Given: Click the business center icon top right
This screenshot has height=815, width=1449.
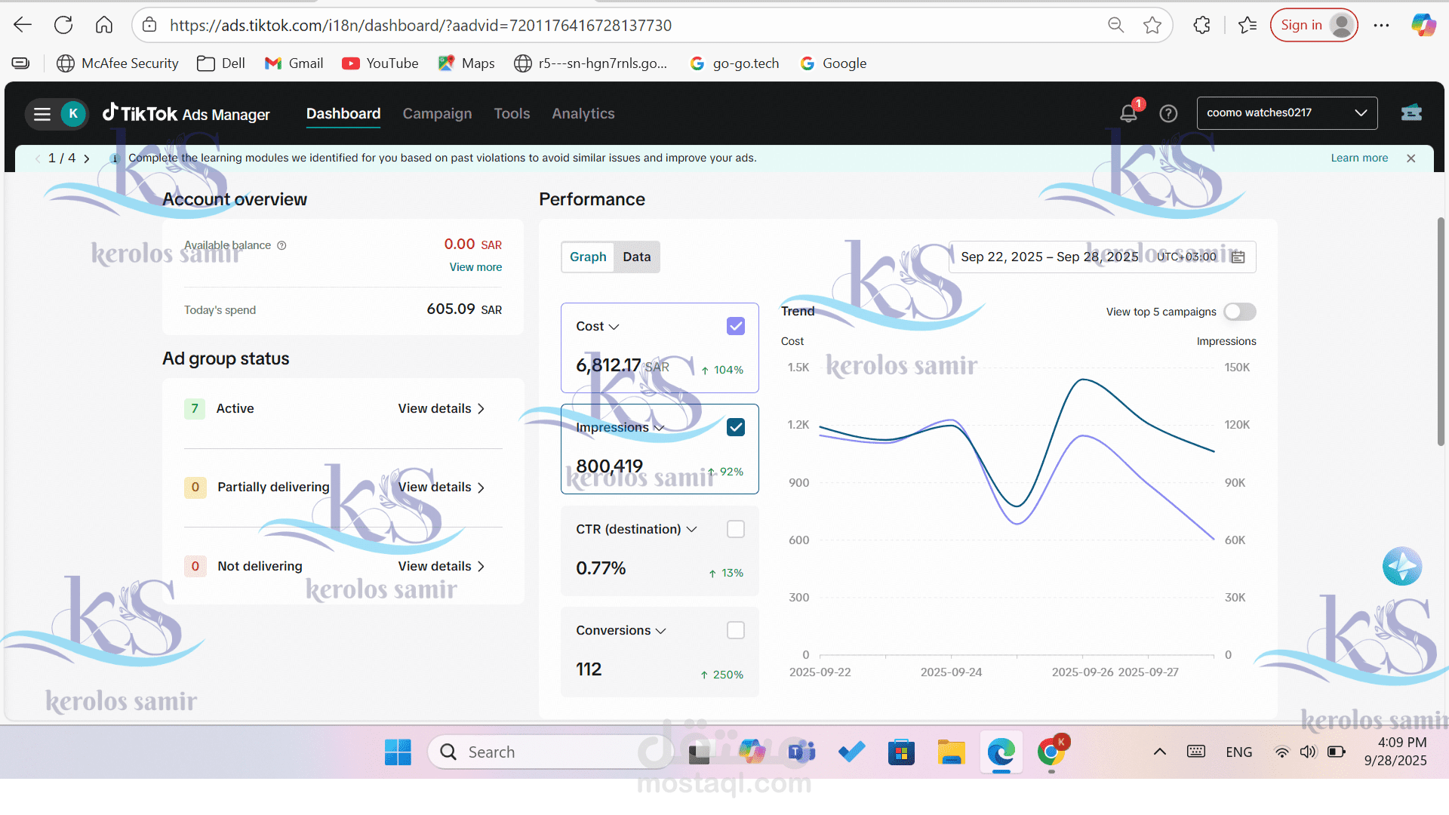Looking at the screenshot, I should coord(1412,112).
